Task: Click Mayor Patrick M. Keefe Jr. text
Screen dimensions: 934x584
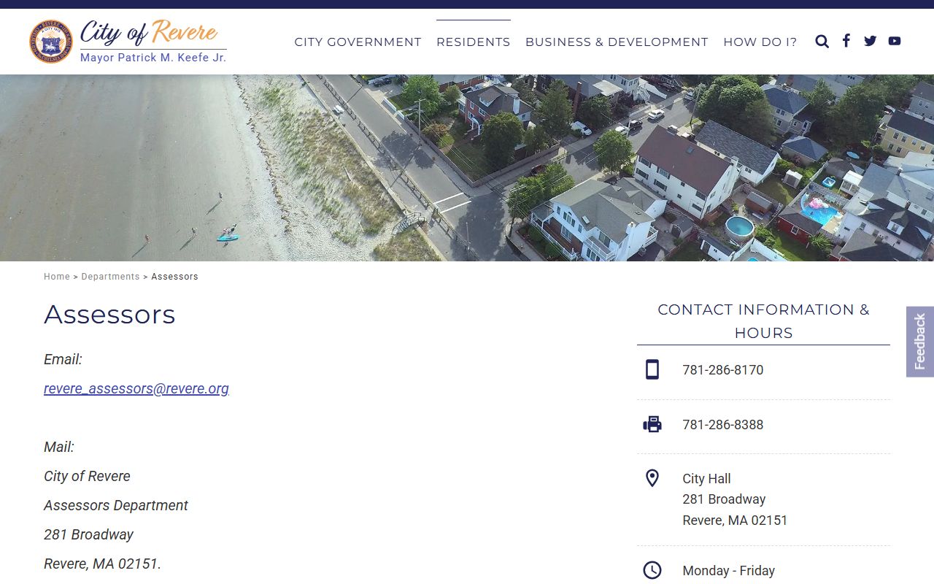Action: [x=153, y=58]
